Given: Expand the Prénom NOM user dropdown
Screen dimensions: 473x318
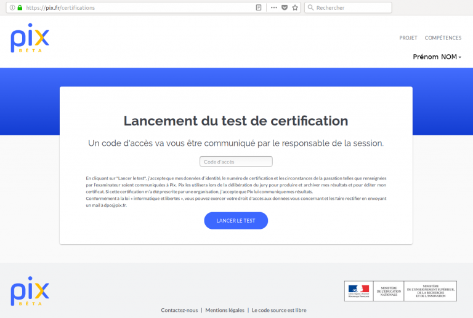Looking at the screenshot, I should tap(437, 57).
